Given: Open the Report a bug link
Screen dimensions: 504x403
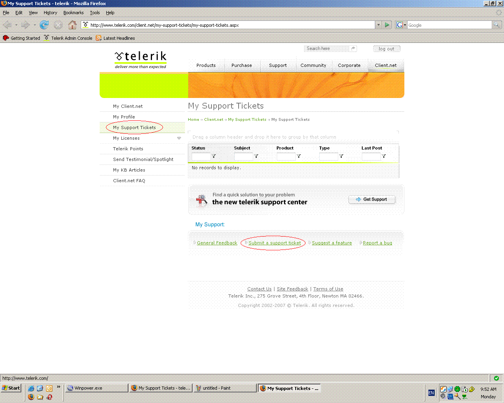Looking at the screenshot, I should tap(378, 243).
